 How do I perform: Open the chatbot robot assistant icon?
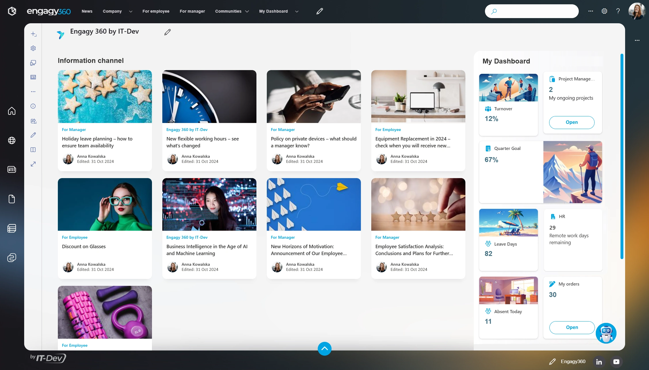[606, 333]
